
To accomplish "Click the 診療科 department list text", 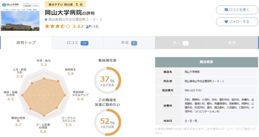I will pos(219,106).
